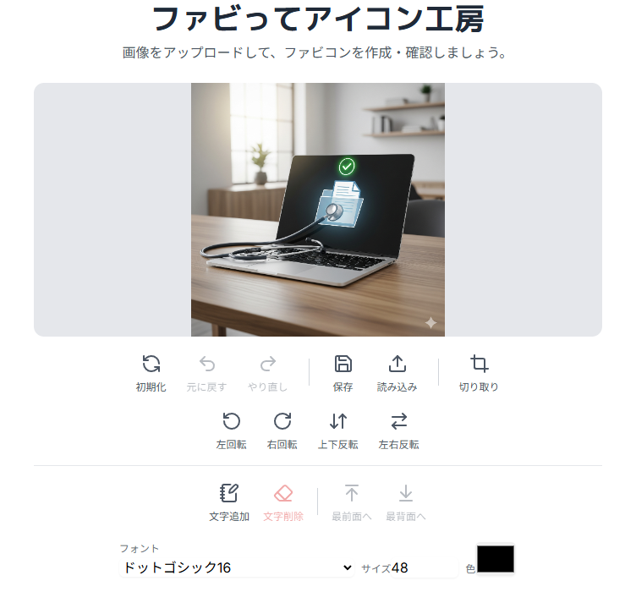Click the やり直し redo icon
The image size is (636, 592).
(268, 364)
